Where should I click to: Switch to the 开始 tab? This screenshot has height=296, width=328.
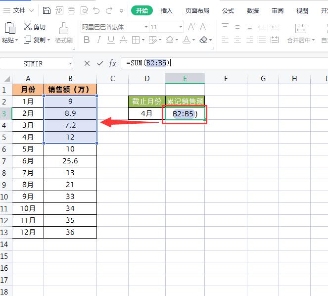(142, 10)
